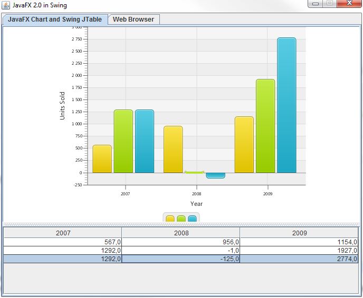363x298 pixels.
Task: Click the Java icon in the title bar
Action: coord(6,5)
